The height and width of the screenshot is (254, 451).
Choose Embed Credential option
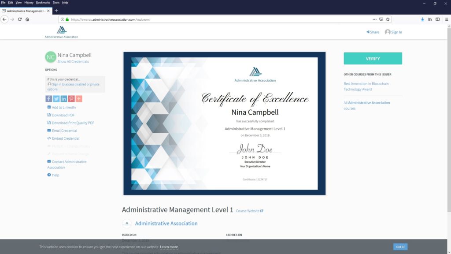coord(63,138)
